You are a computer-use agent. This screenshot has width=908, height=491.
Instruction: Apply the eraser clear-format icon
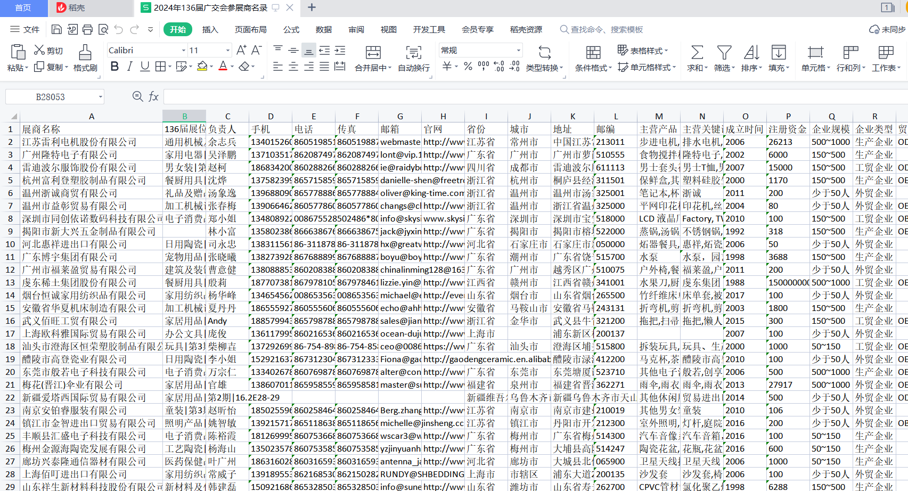click(244, 67)
